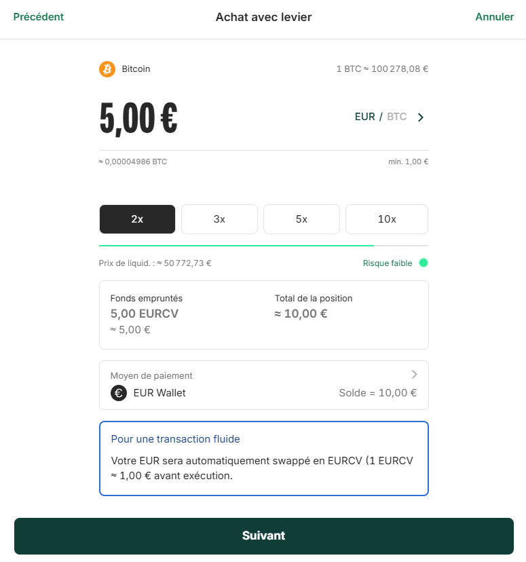526x562 pixels.
Task: Open the payment method selector via its arrow
Action: pyautogui.click(x=414, y=374)
